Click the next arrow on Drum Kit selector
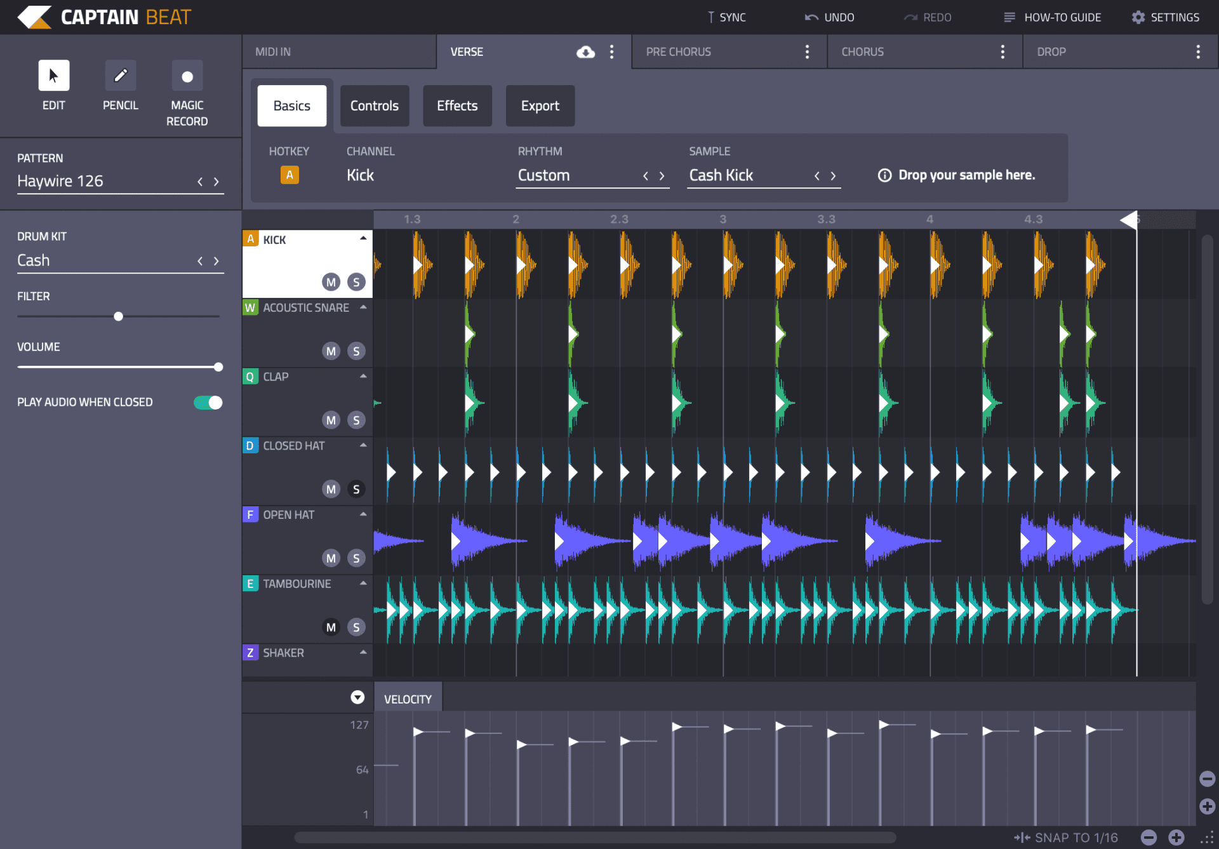 coord(216,261)
